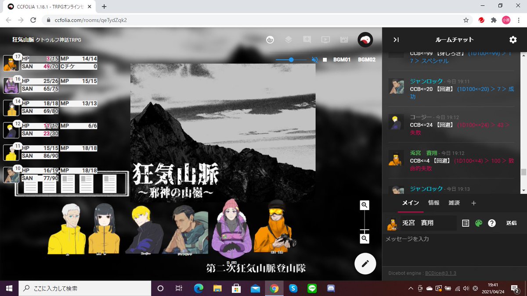The image size is (527, 296).
Task: Open the CCFOLIA bird logo menu
Action: [365, 40]
